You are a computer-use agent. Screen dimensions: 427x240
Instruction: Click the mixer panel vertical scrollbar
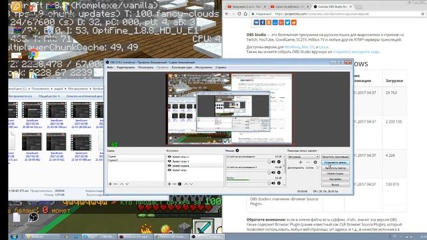(284, 171)
